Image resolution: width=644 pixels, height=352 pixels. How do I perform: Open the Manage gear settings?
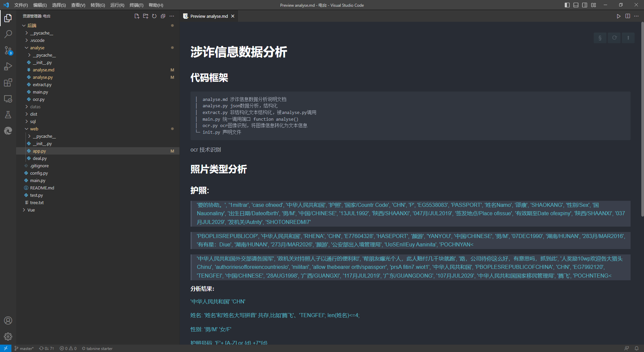(8, 337)
